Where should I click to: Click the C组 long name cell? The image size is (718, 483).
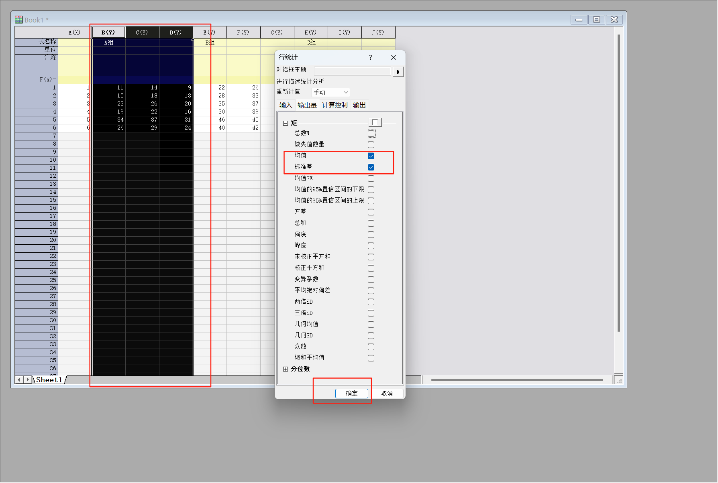click(311, 43)
